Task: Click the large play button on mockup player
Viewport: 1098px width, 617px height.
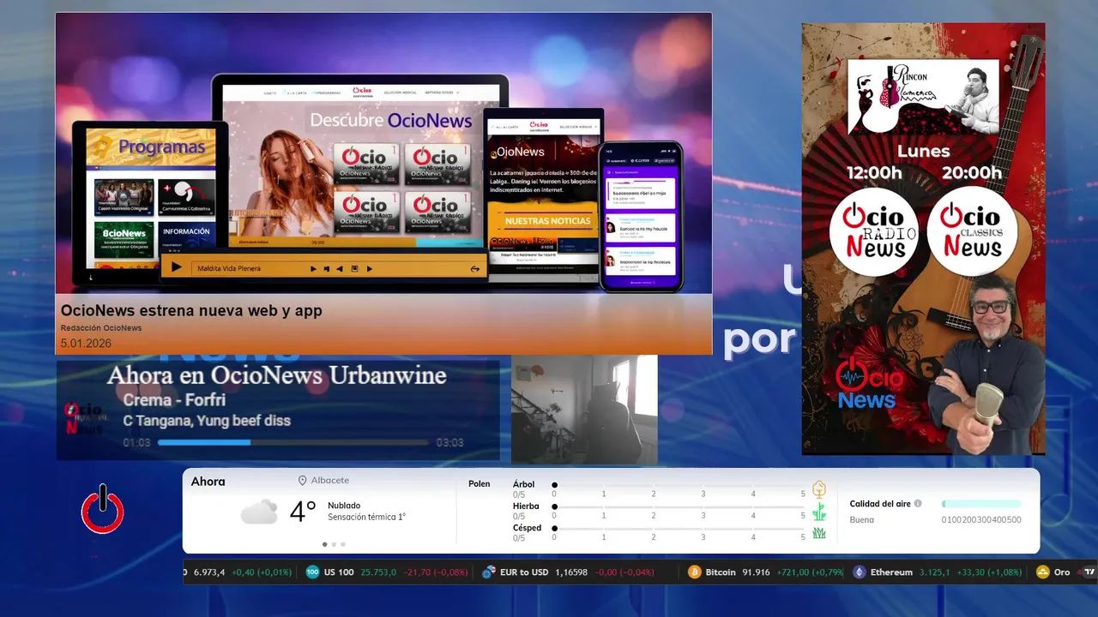Action: tap(176, 267)
